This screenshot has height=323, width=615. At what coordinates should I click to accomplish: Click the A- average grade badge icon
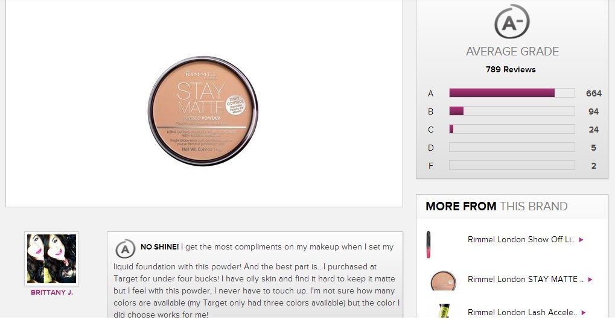(x=512, y=22)
